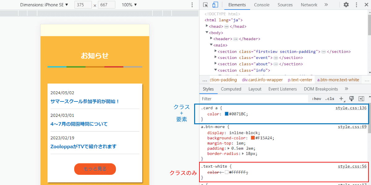Screen dimensions: 371x185
Task: Open device toolbar more options menu
Action: click(192, 5)
